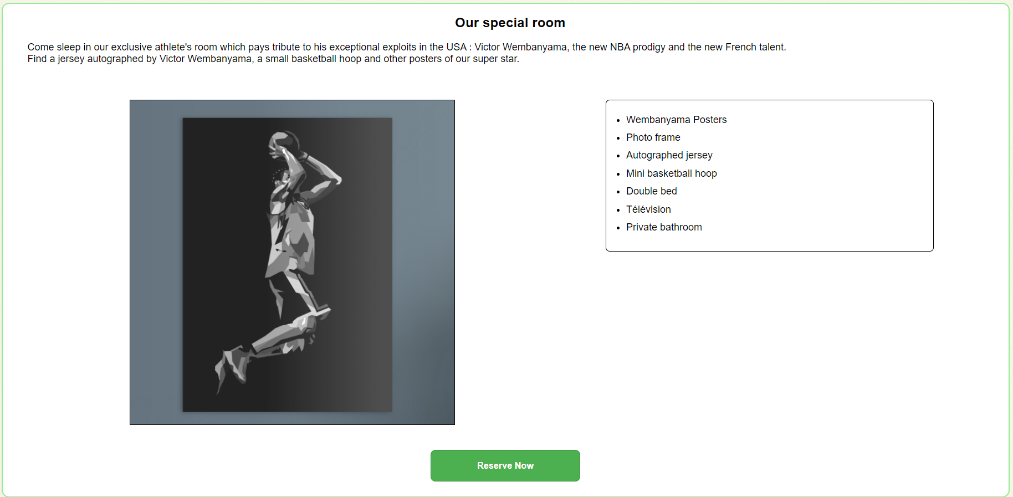Select the "Our special room" heading
The width and height of the screenshot is (1013, 497).
[x=510, y=23]
